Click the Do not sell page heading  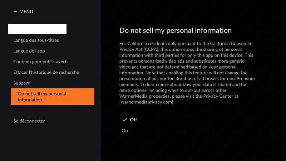[175, 30]
